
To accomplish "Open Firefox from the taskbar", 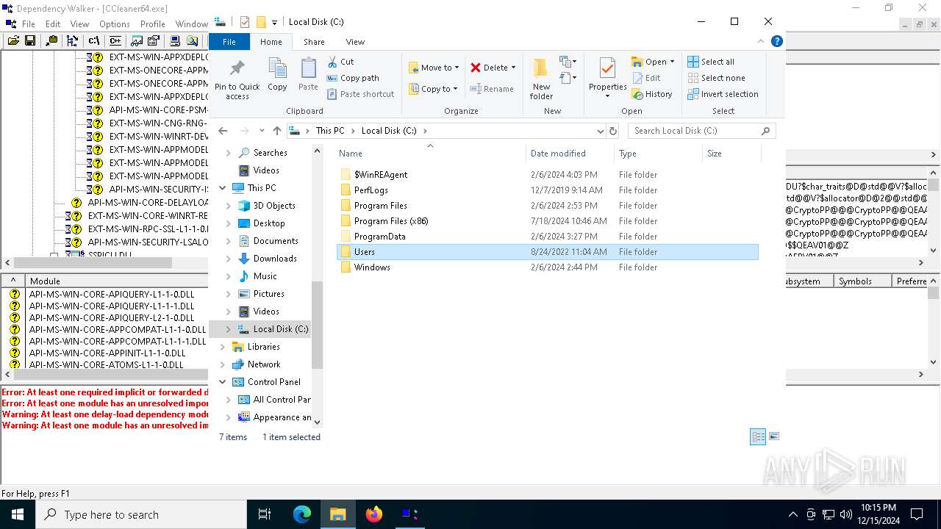I will pyautogui.click(x=374, y=514).
